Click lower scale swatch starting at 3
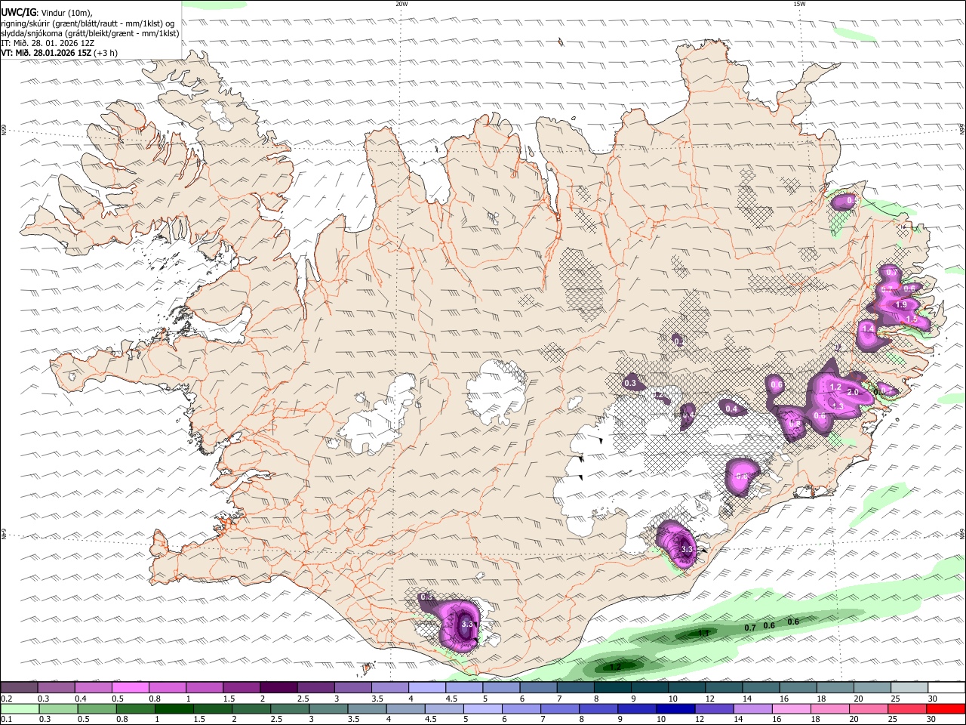966x725 pixels. [x=328, y=709]
